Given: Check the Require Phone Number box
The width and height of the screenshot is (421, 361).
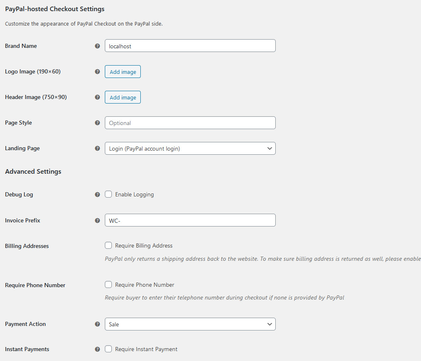Looking at the screenshot, I should (x=109, y=285).
